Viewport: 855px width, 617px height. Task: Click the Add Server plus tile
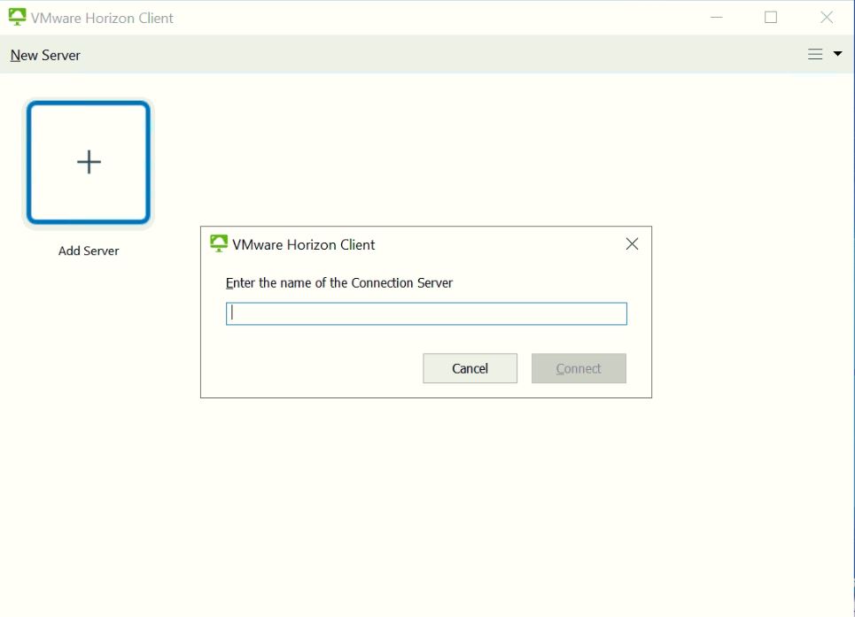[x=89, y=162]
